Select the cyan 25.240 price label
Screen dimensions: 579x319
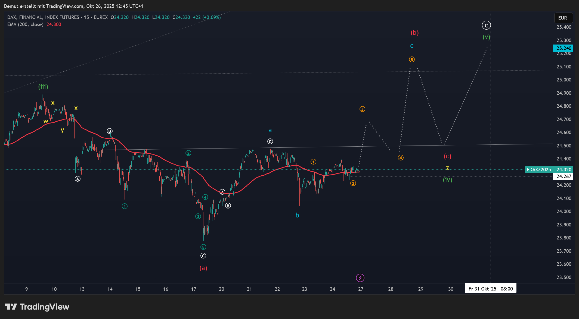click(563, 48)
